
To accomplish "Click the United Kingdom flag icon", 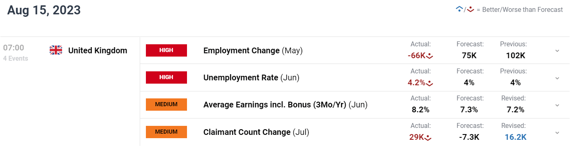I will (56, 50).
